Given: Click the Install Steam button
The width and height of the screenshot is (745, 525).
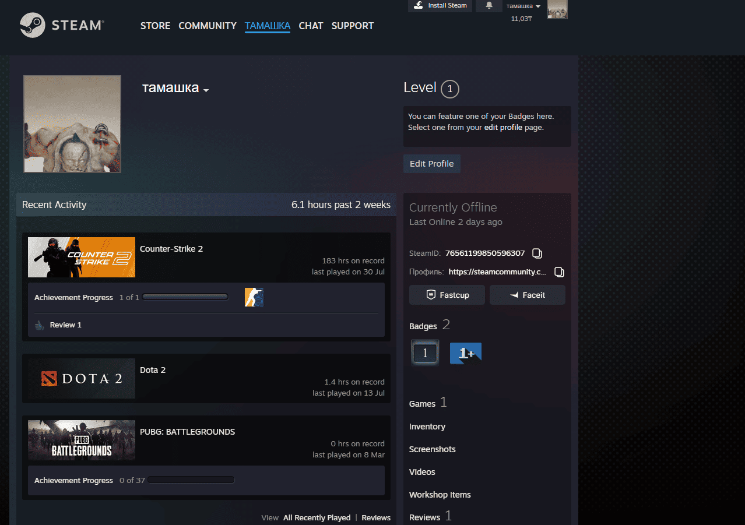Looking at the screenshot, I should (440, 6).
